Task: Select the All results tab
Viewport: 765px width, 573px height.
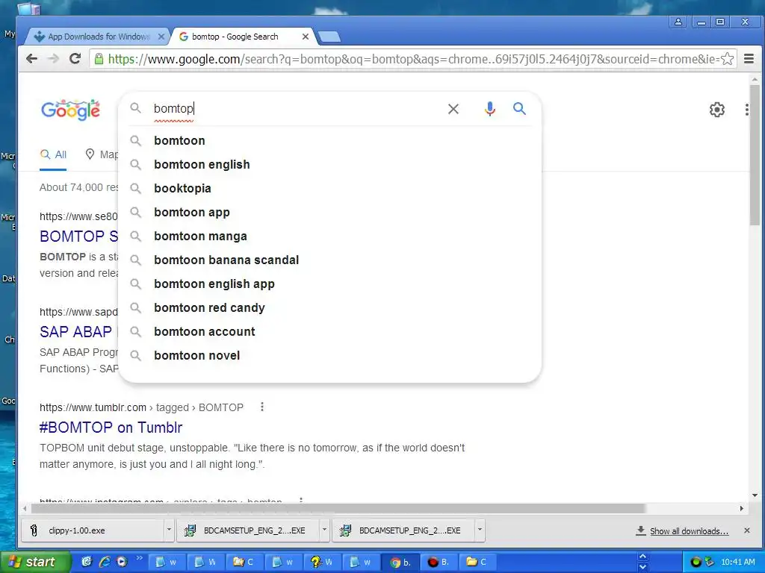Action: [54, 155]
